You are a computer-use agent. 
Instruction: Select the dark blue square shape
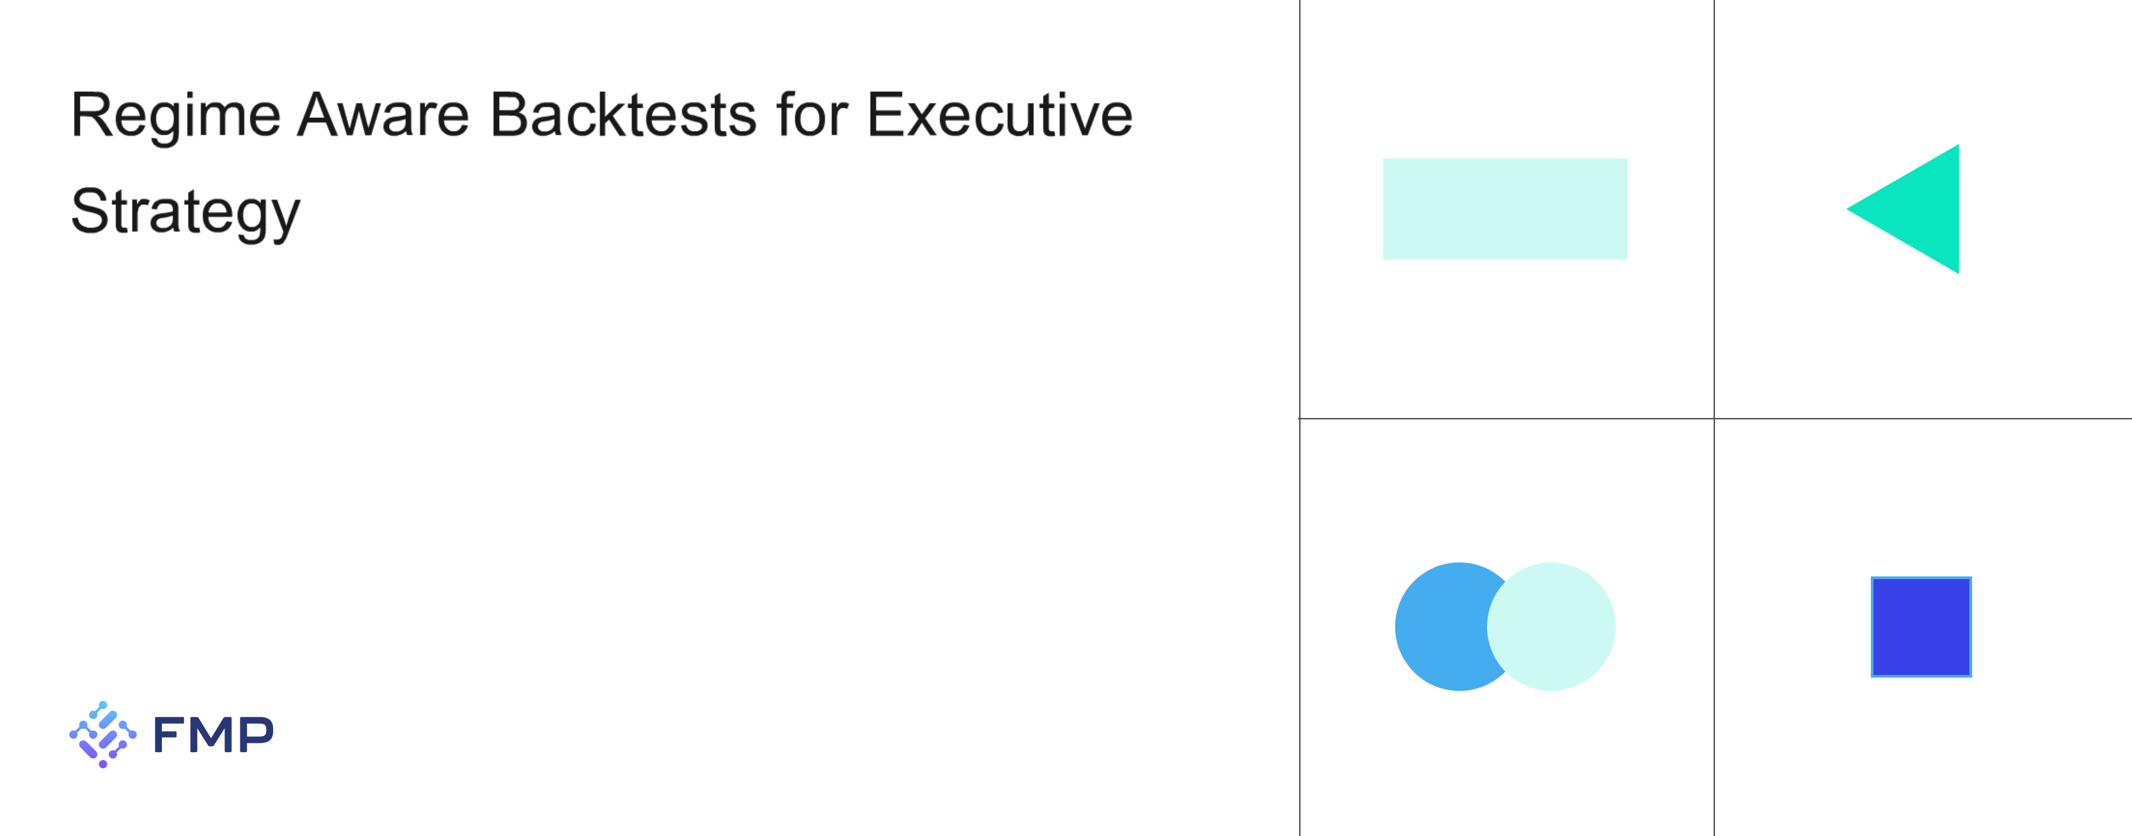tap(1921, 627)
